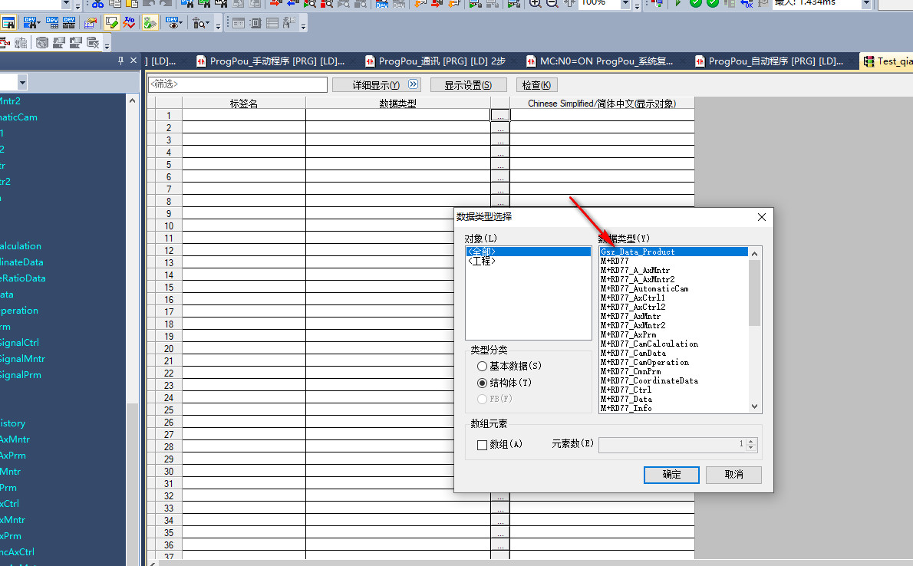Switch to the ProgPou_通讯 tab
Viewport: 913px width, 566px height.
434,61
